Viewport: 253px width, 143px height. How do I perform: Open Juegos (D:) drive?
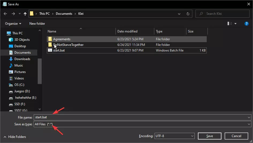click(x=22, y=91)
